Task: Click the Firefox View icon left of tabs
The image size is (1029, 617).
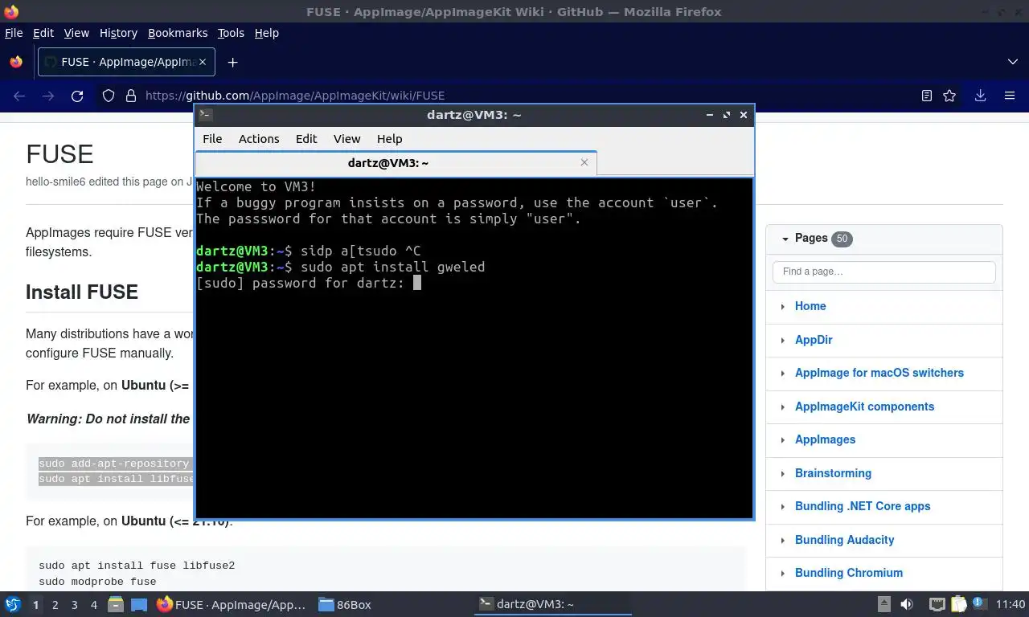Action: click(16, 62)
